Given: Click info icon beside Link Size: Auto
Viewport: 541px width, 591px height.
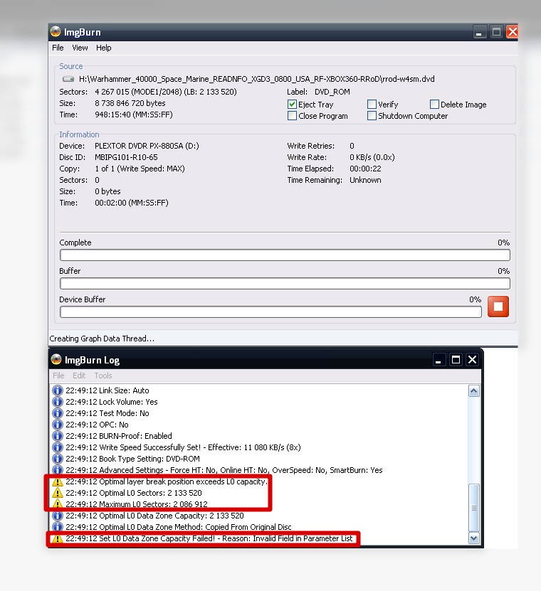Looking at the screenshot, I should 58,390.
